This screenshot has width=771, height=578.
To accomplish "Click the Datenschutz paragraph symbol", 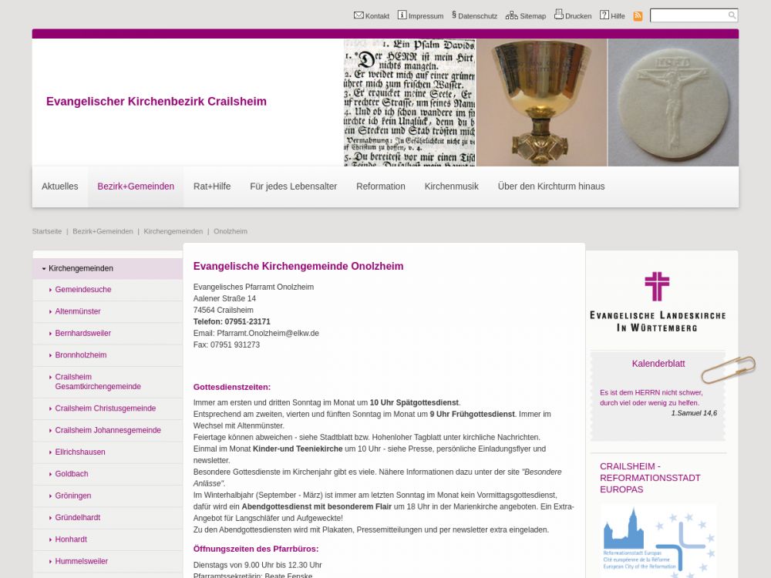I will (454, 15).
